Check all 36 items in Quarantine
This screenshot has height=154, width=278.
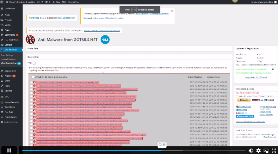(x=33, y=77)
